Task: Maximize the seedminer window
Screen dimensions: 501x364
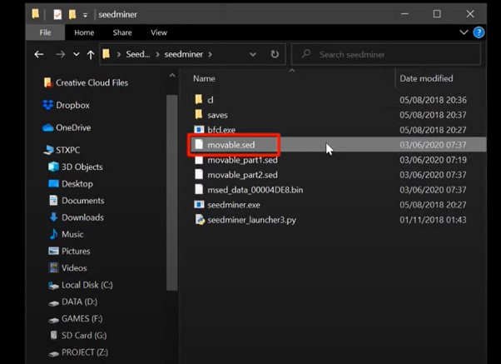Action: tap(437, 14)
